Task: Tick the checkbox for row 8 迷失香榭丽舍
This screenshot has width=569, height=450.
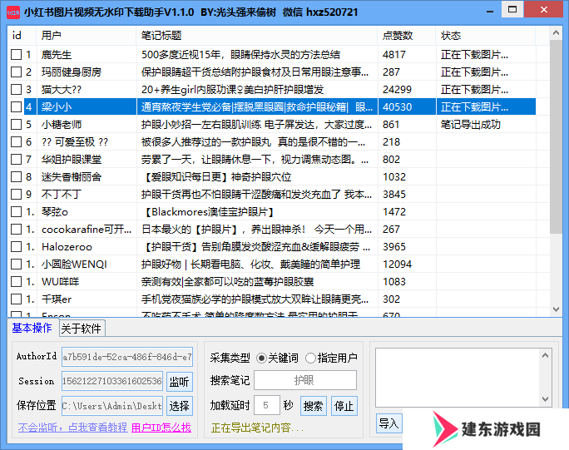Action: 16,176
